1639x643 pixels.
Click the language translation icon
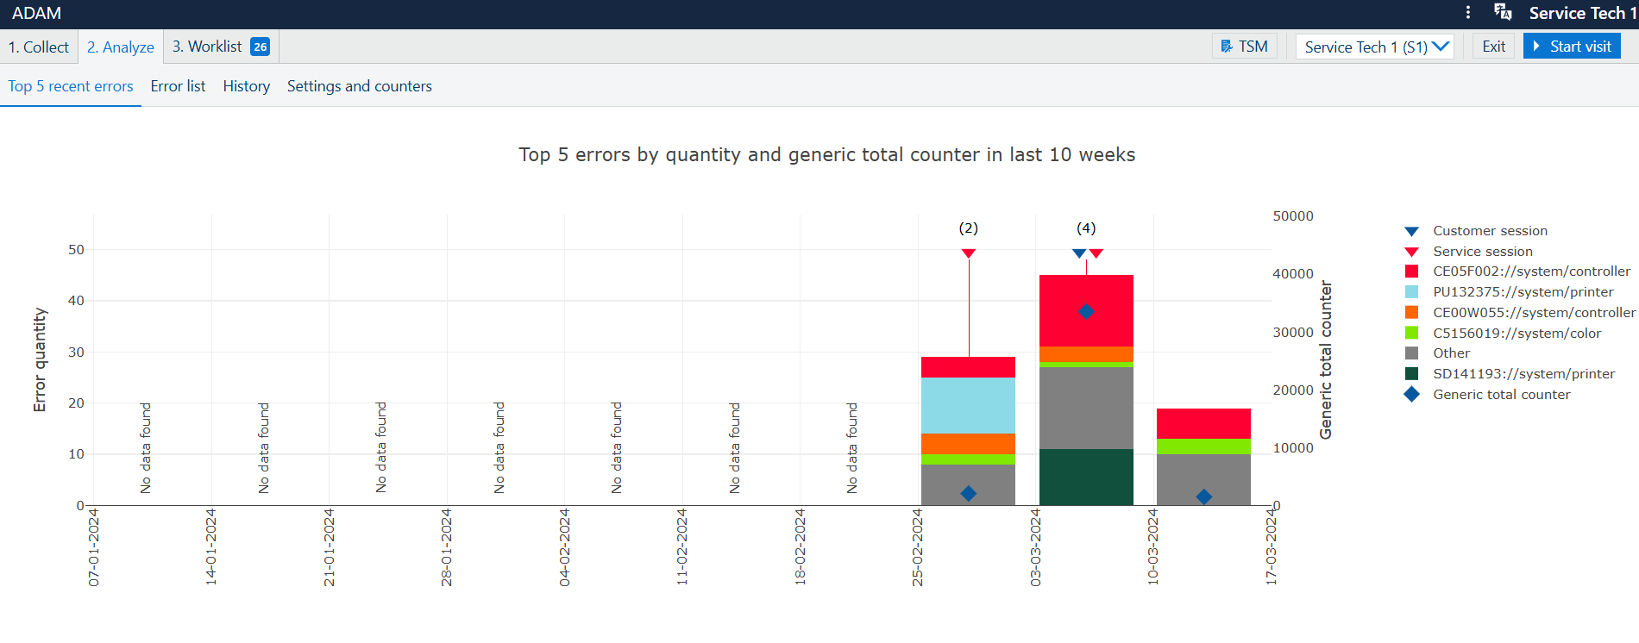(x=1503, y=12)
